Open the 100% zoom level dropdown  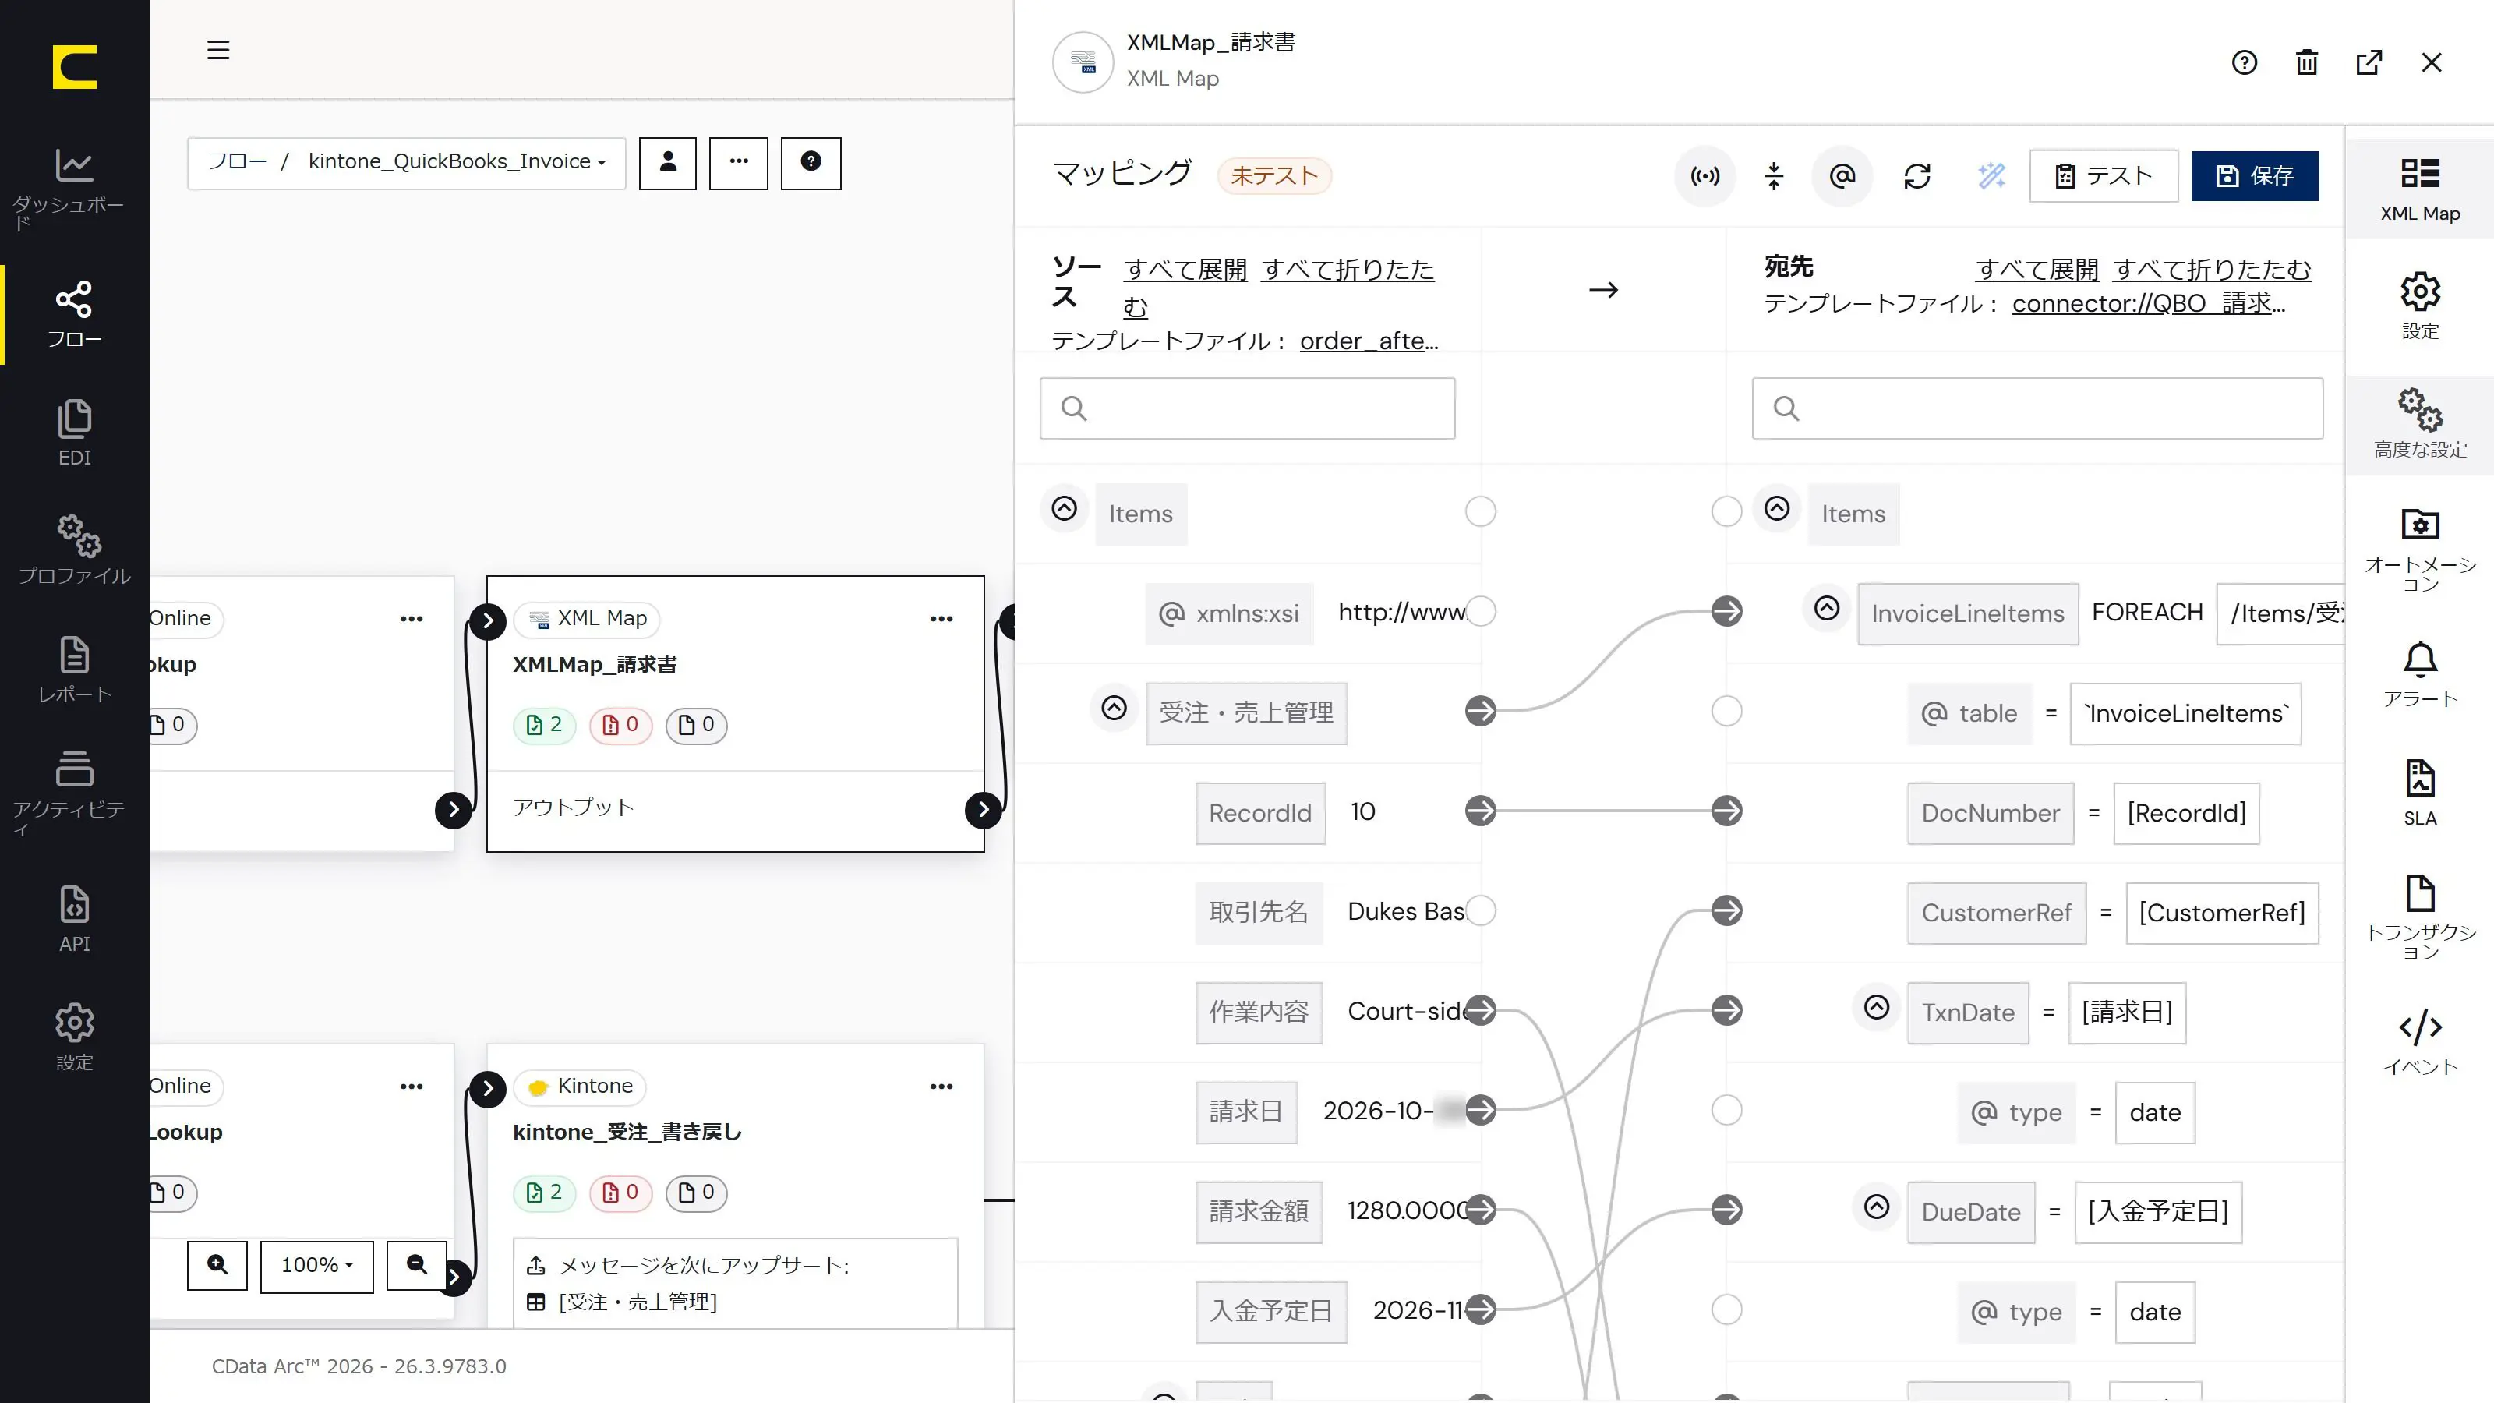tap(316, 1266)
